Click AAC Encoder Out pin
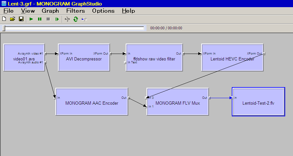 pos(129,98)
